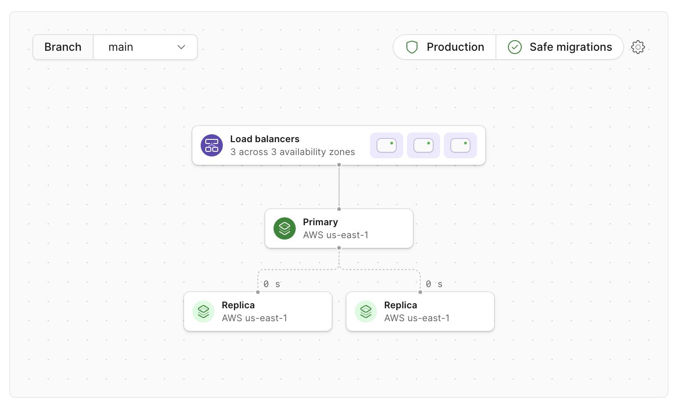Click the Production shield icon
Viewport: 680px width, 408px height.
coord(412,47)
